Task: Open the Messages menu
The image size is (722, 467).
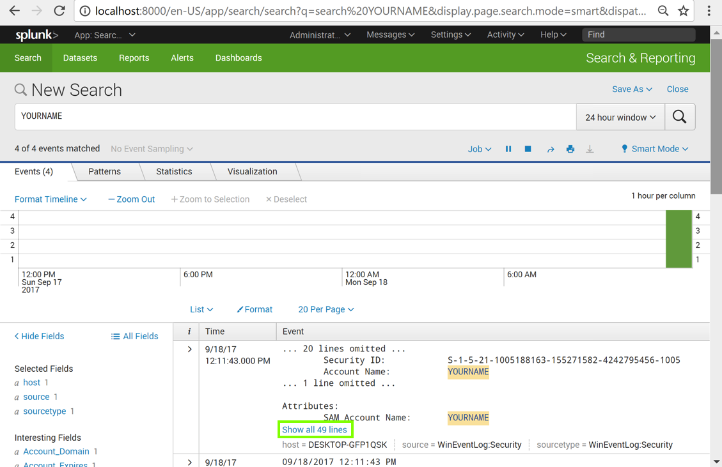Action: click(391, 34)
